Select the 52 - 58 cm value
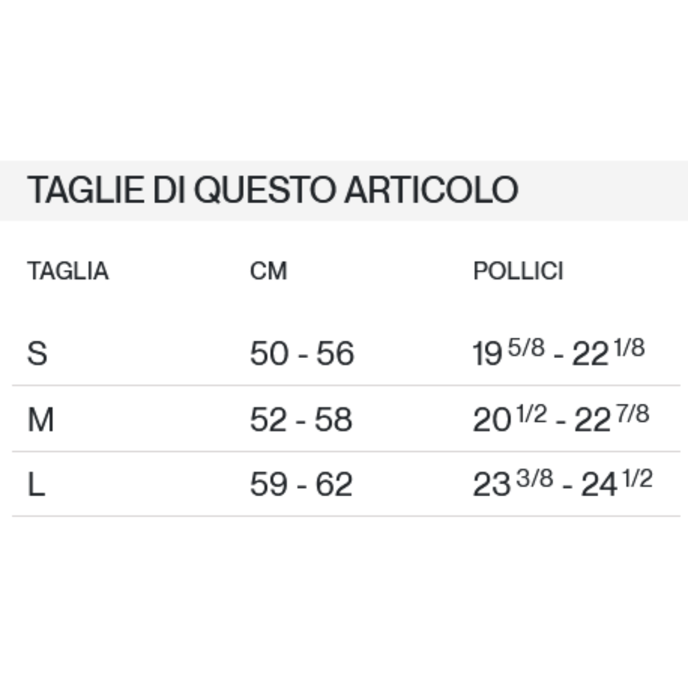This screenshot has width=688, height=688. click(x=301, y=419)
